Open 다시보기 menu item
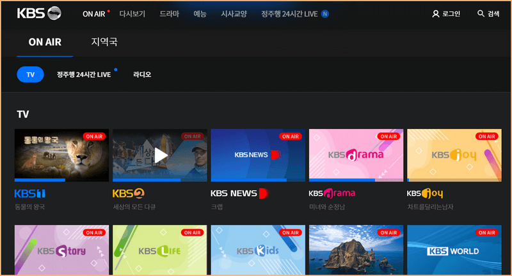This screenshot has height=276, width=512. coord(132,14)
